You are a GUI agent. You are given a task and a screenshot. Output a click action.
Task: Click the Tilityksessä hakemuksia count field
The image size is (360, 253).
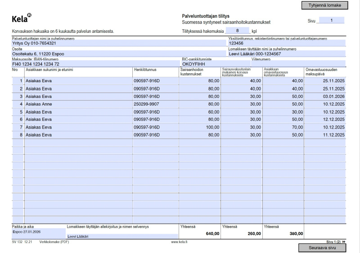pos(237,31)
